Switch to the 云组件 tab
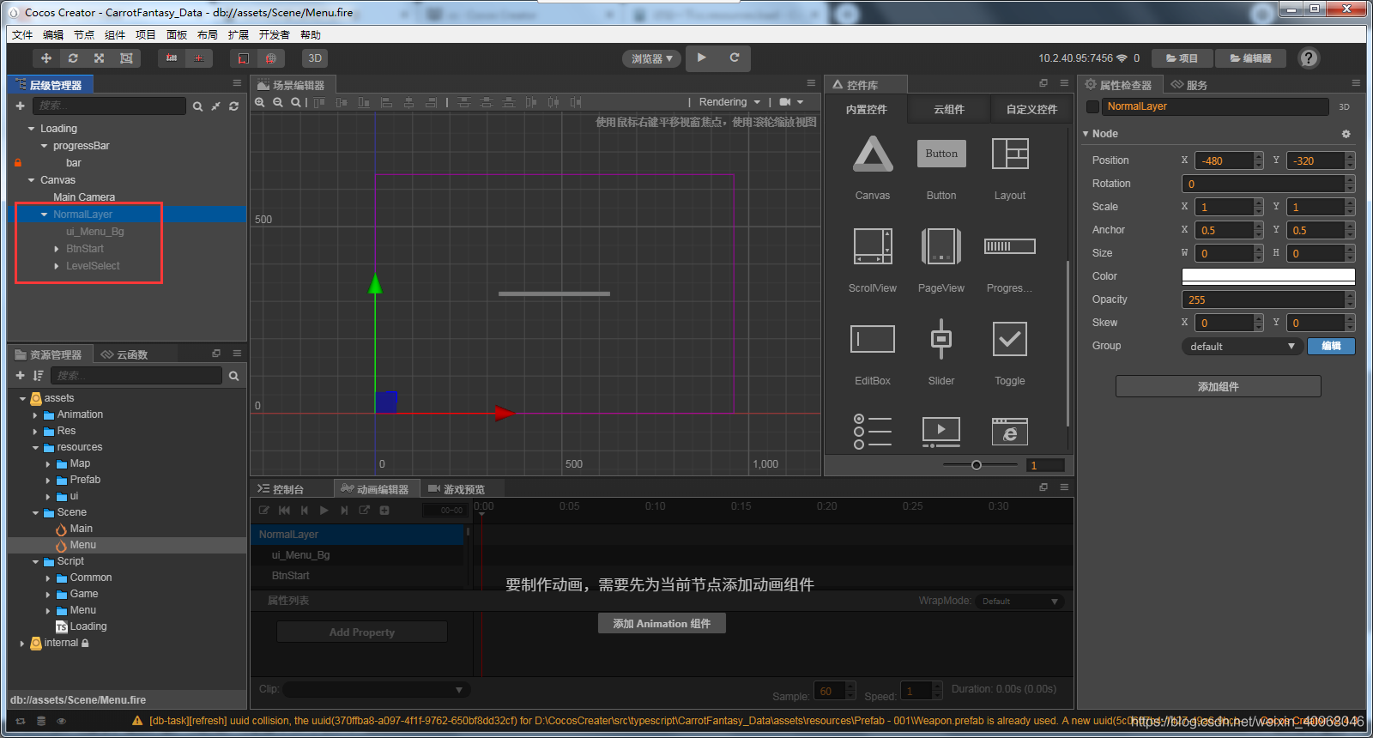Viewport: 1373px width, 738px height. [x=949, y=109]
